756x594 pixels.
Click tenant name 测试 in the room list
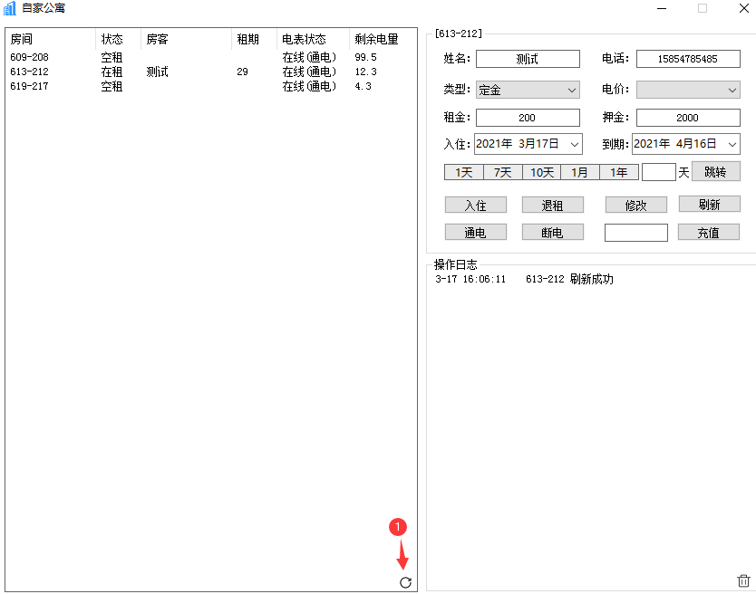[157, 72]
